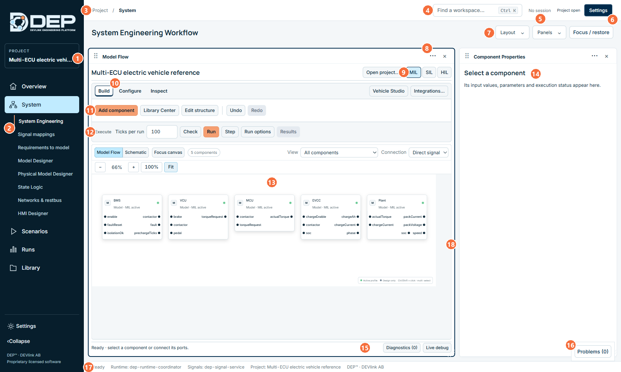The width and height of the screenshot is (621, 372).
Task: Click the Scenarios play icon
Action: tap(13, 231)
